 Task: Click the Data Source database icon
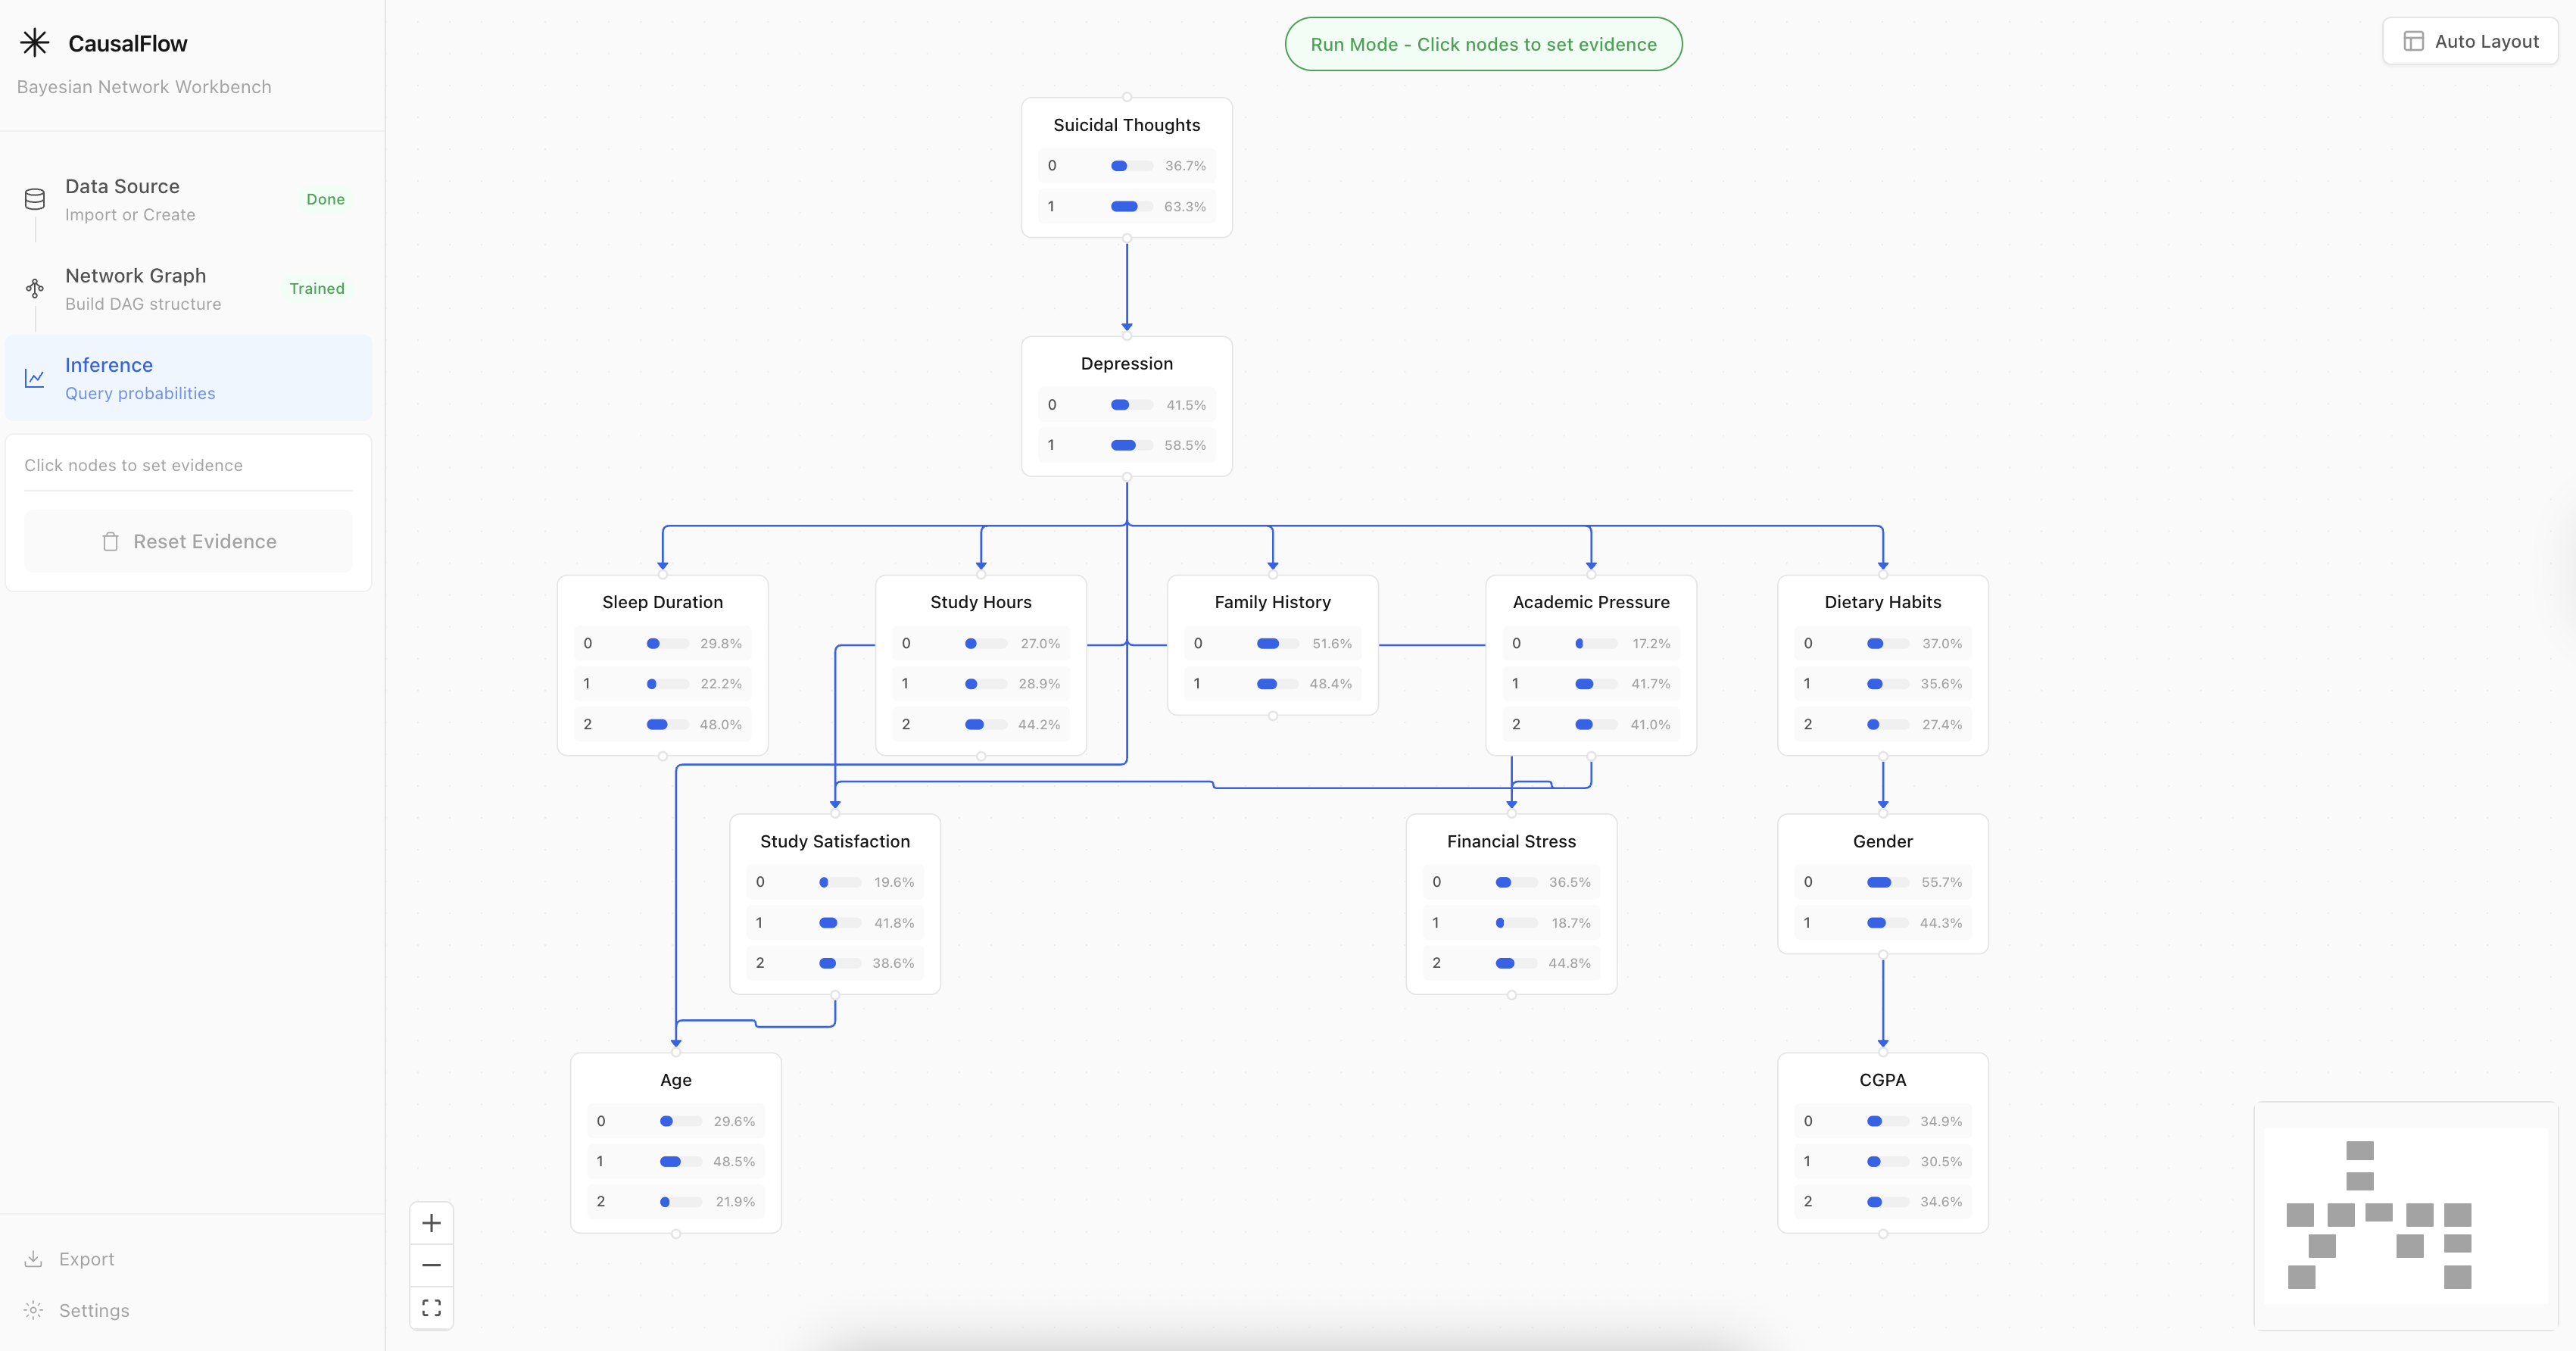point(35,199)
